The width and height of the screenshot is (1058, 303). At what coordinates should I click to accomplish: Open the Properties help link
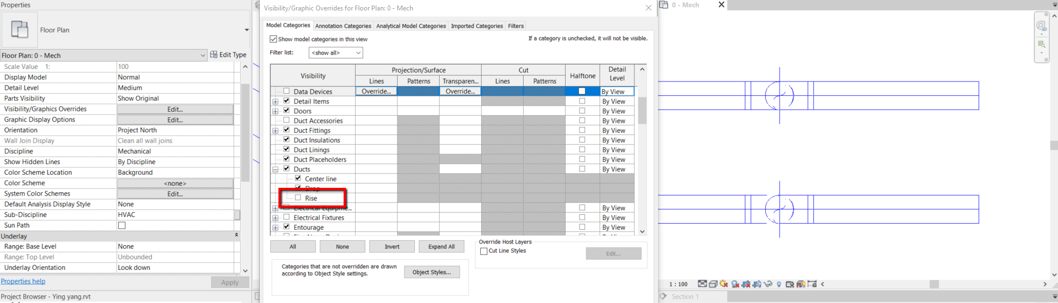pos(23,281)
